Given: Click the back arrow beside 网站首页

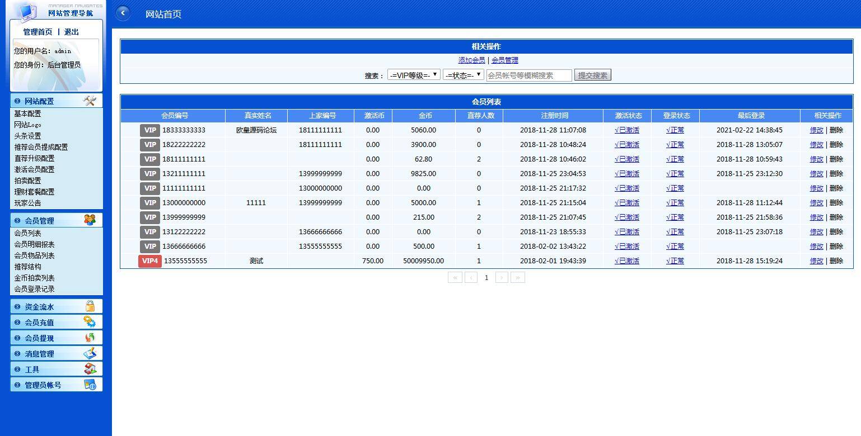Looking at the screenshot, I should click(123, 12).
